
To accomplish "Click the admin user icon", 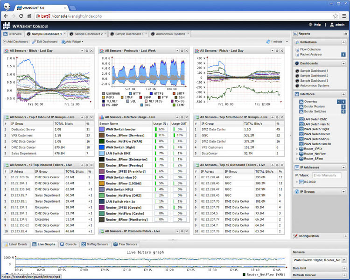I will pyautogui.click(x=332, y=25).
